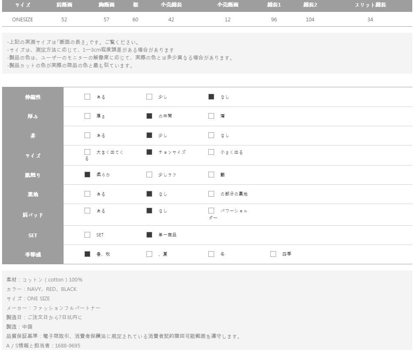
Task: Toggle the '少し' checkbox in 伸縮性 row
Action: [x=149, y=97]
